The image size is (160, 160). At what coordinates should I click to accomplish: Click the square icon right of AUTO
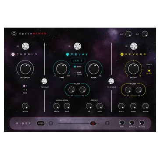(51, 123)
